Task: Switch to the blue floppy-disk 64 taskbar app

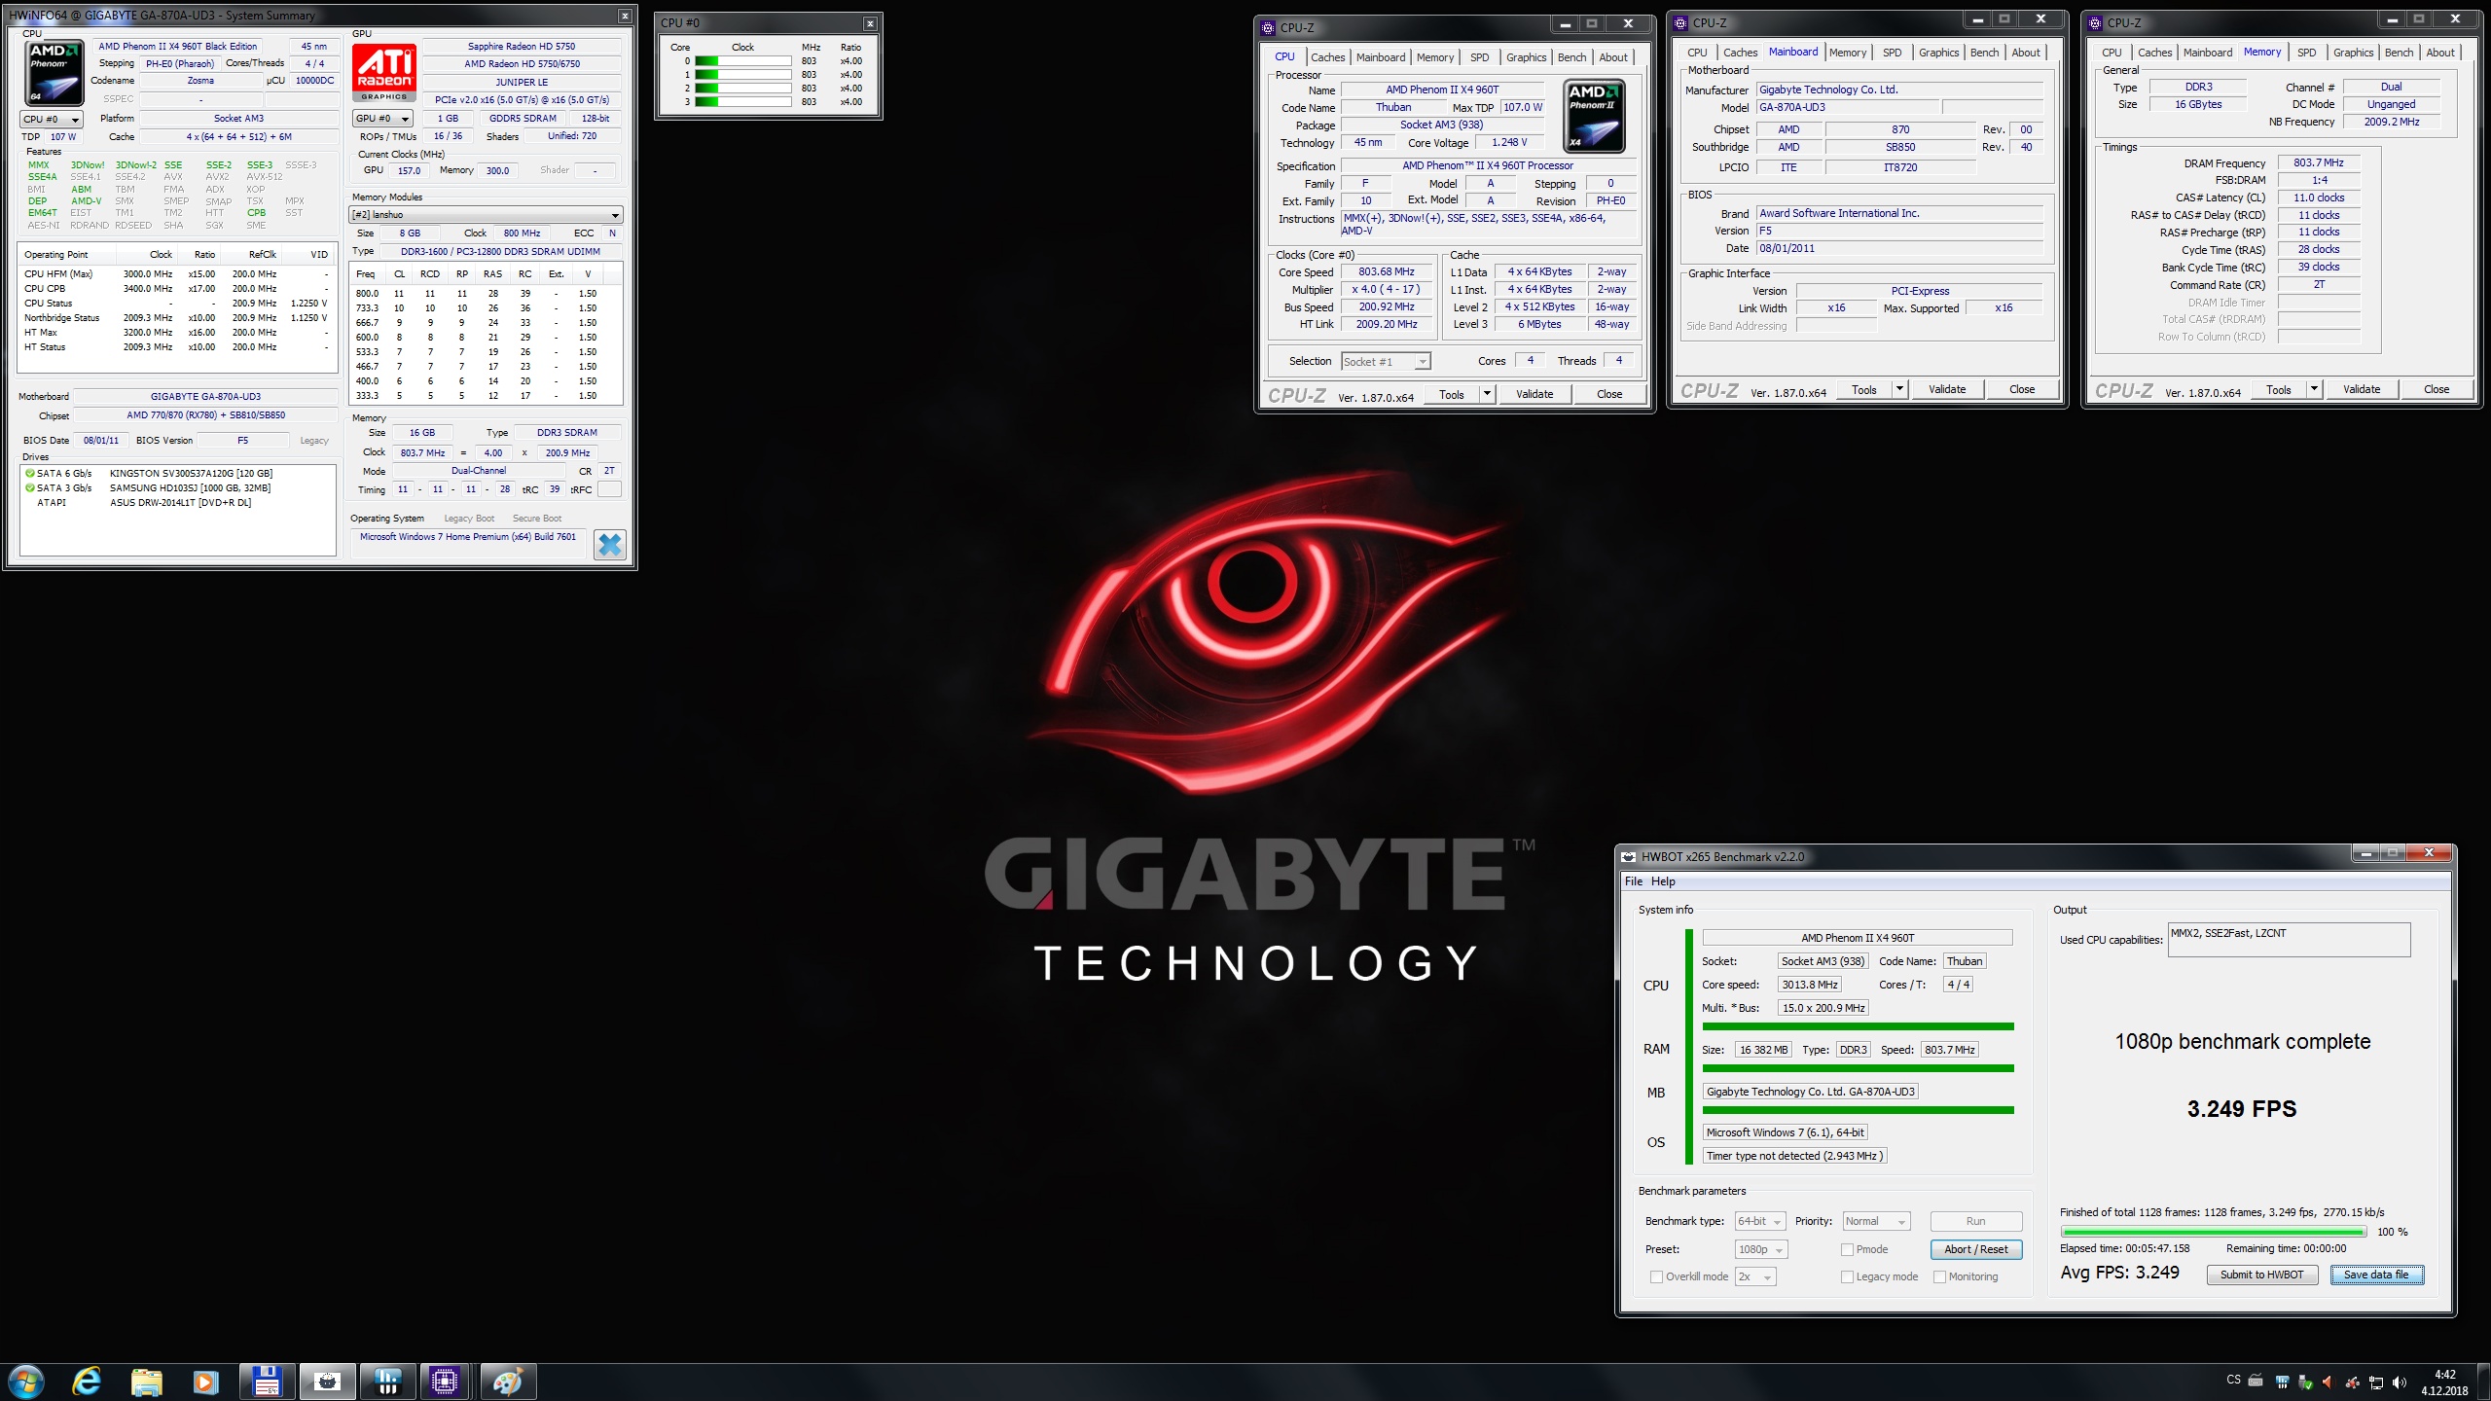Action: pos(266,1382)
